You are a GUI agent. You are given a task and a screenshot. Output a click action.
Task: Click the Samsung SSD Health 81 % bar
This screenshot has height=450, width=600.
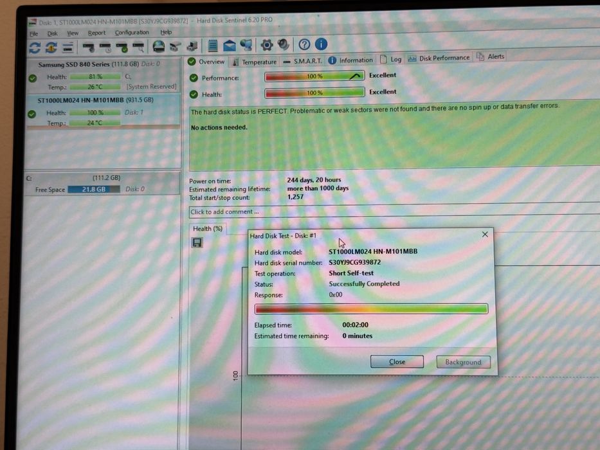(x=95, y=76)
